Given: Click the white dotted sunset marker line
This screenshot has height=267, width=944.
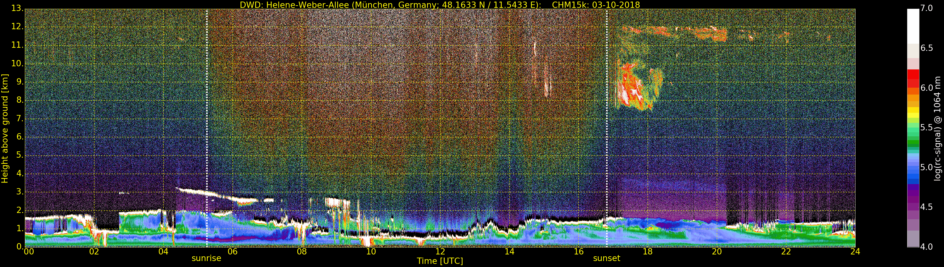Looking at the screenshot, I should coord(607,128).
